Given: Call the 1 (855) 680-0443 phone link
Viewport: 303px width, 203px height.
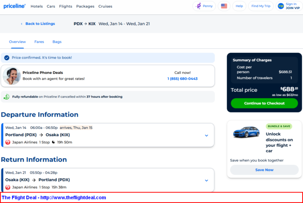Looking at the screenshot, I should tap(182, 79).
